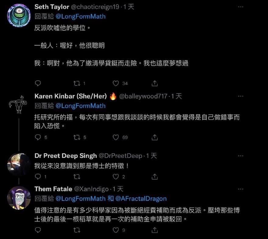Retweet Karen Kinbar's tweet

[x=77, y=137]
